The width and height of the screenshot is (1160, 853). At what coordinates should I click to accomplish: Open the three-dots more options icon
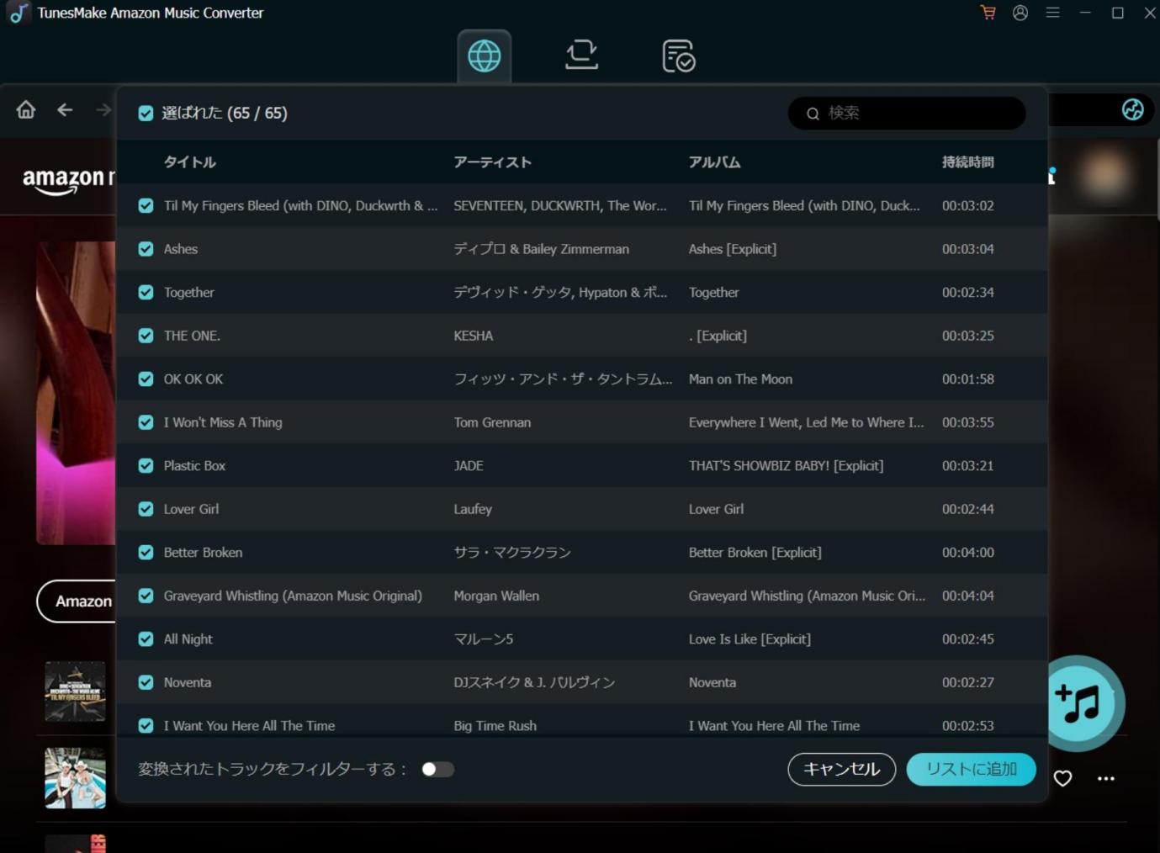(x=1106, y=778)
